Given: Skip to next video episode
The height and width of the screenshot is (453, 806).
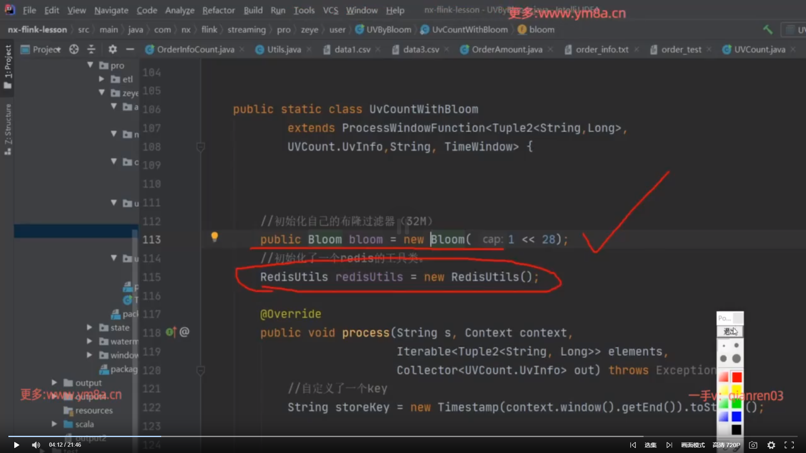Looking at the screenshot, I should (669, 445).
